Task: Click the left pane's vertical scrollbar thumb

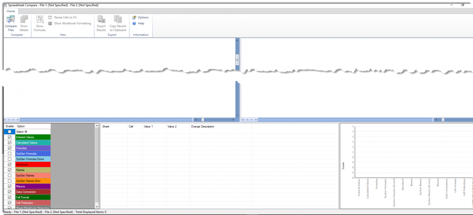Action: point(237,59)
